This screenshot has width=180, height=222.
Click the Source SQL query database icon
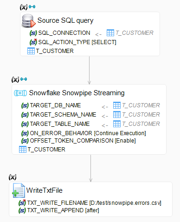coord(29,21)
